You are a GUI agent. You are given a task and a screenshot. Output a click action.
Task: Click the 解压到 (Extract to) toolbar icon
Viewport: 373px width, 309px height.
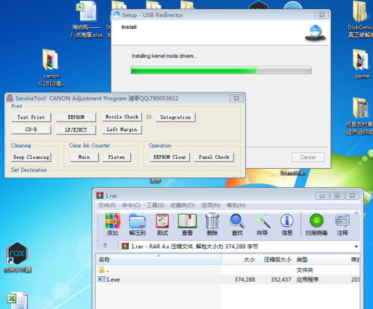(137, 224)
